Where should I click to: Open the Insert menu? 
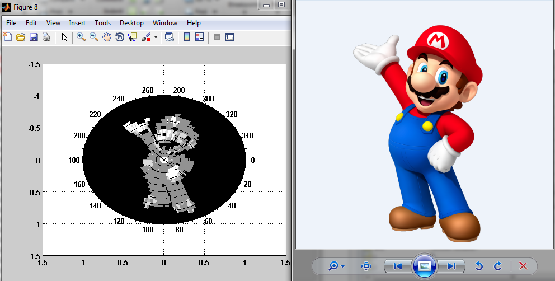77,23
